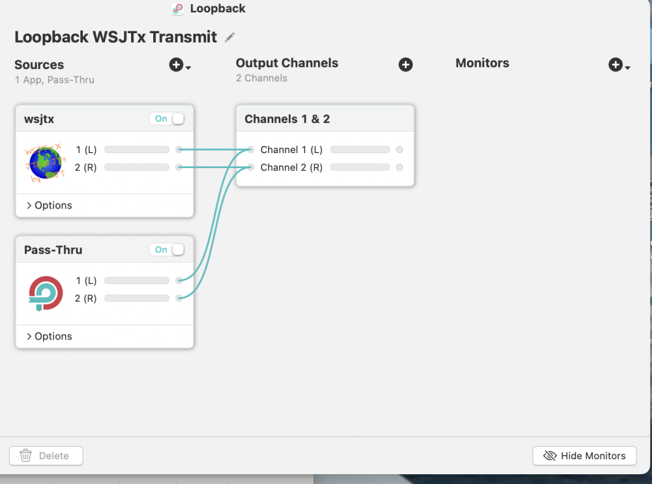Click the Loopback app icon in the title bar
Screen dimensions: 652x484
[x=177, y=8]
